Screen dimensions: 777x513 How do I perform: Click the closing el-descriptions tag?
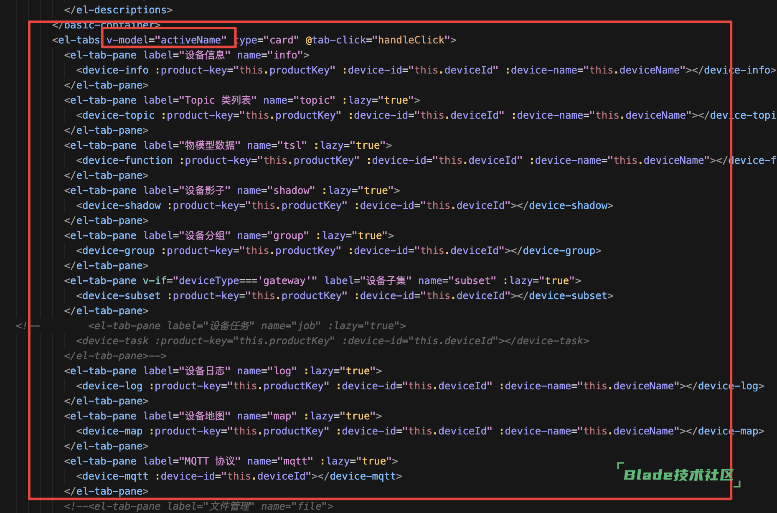point(118,10)
